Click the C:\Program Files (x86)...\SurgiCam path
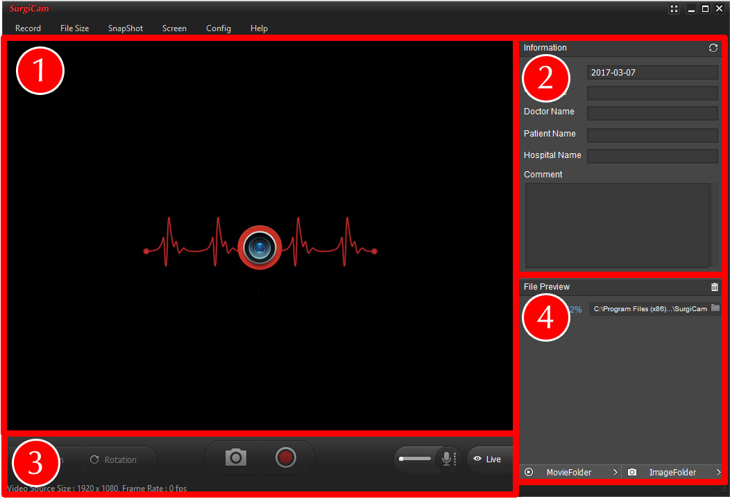This screenshot has height=499, width=730. click(650, 309)
